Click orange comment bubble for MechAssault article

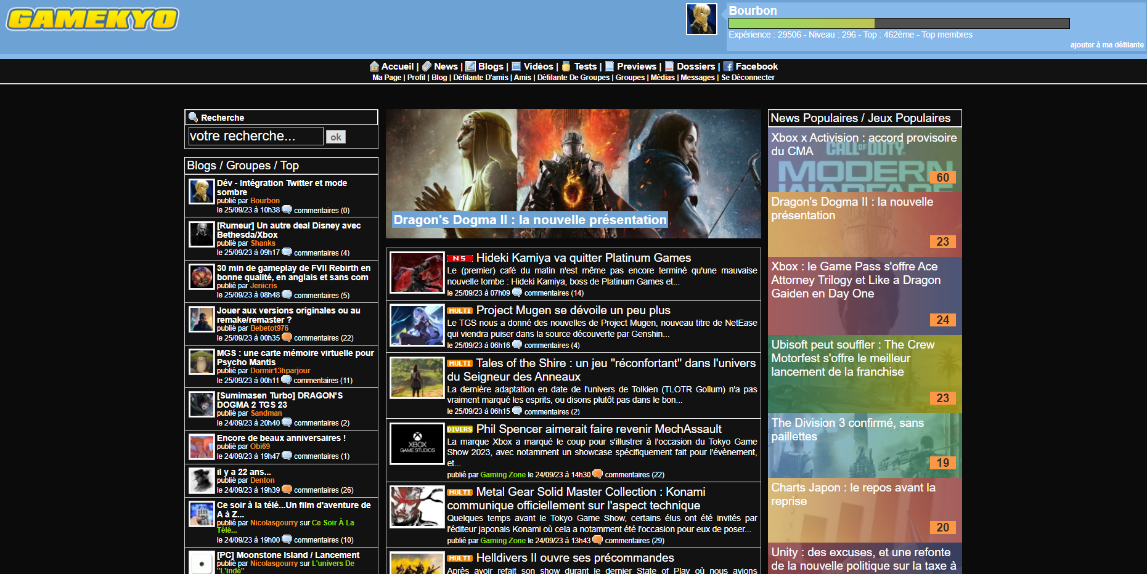click(597, 474)
